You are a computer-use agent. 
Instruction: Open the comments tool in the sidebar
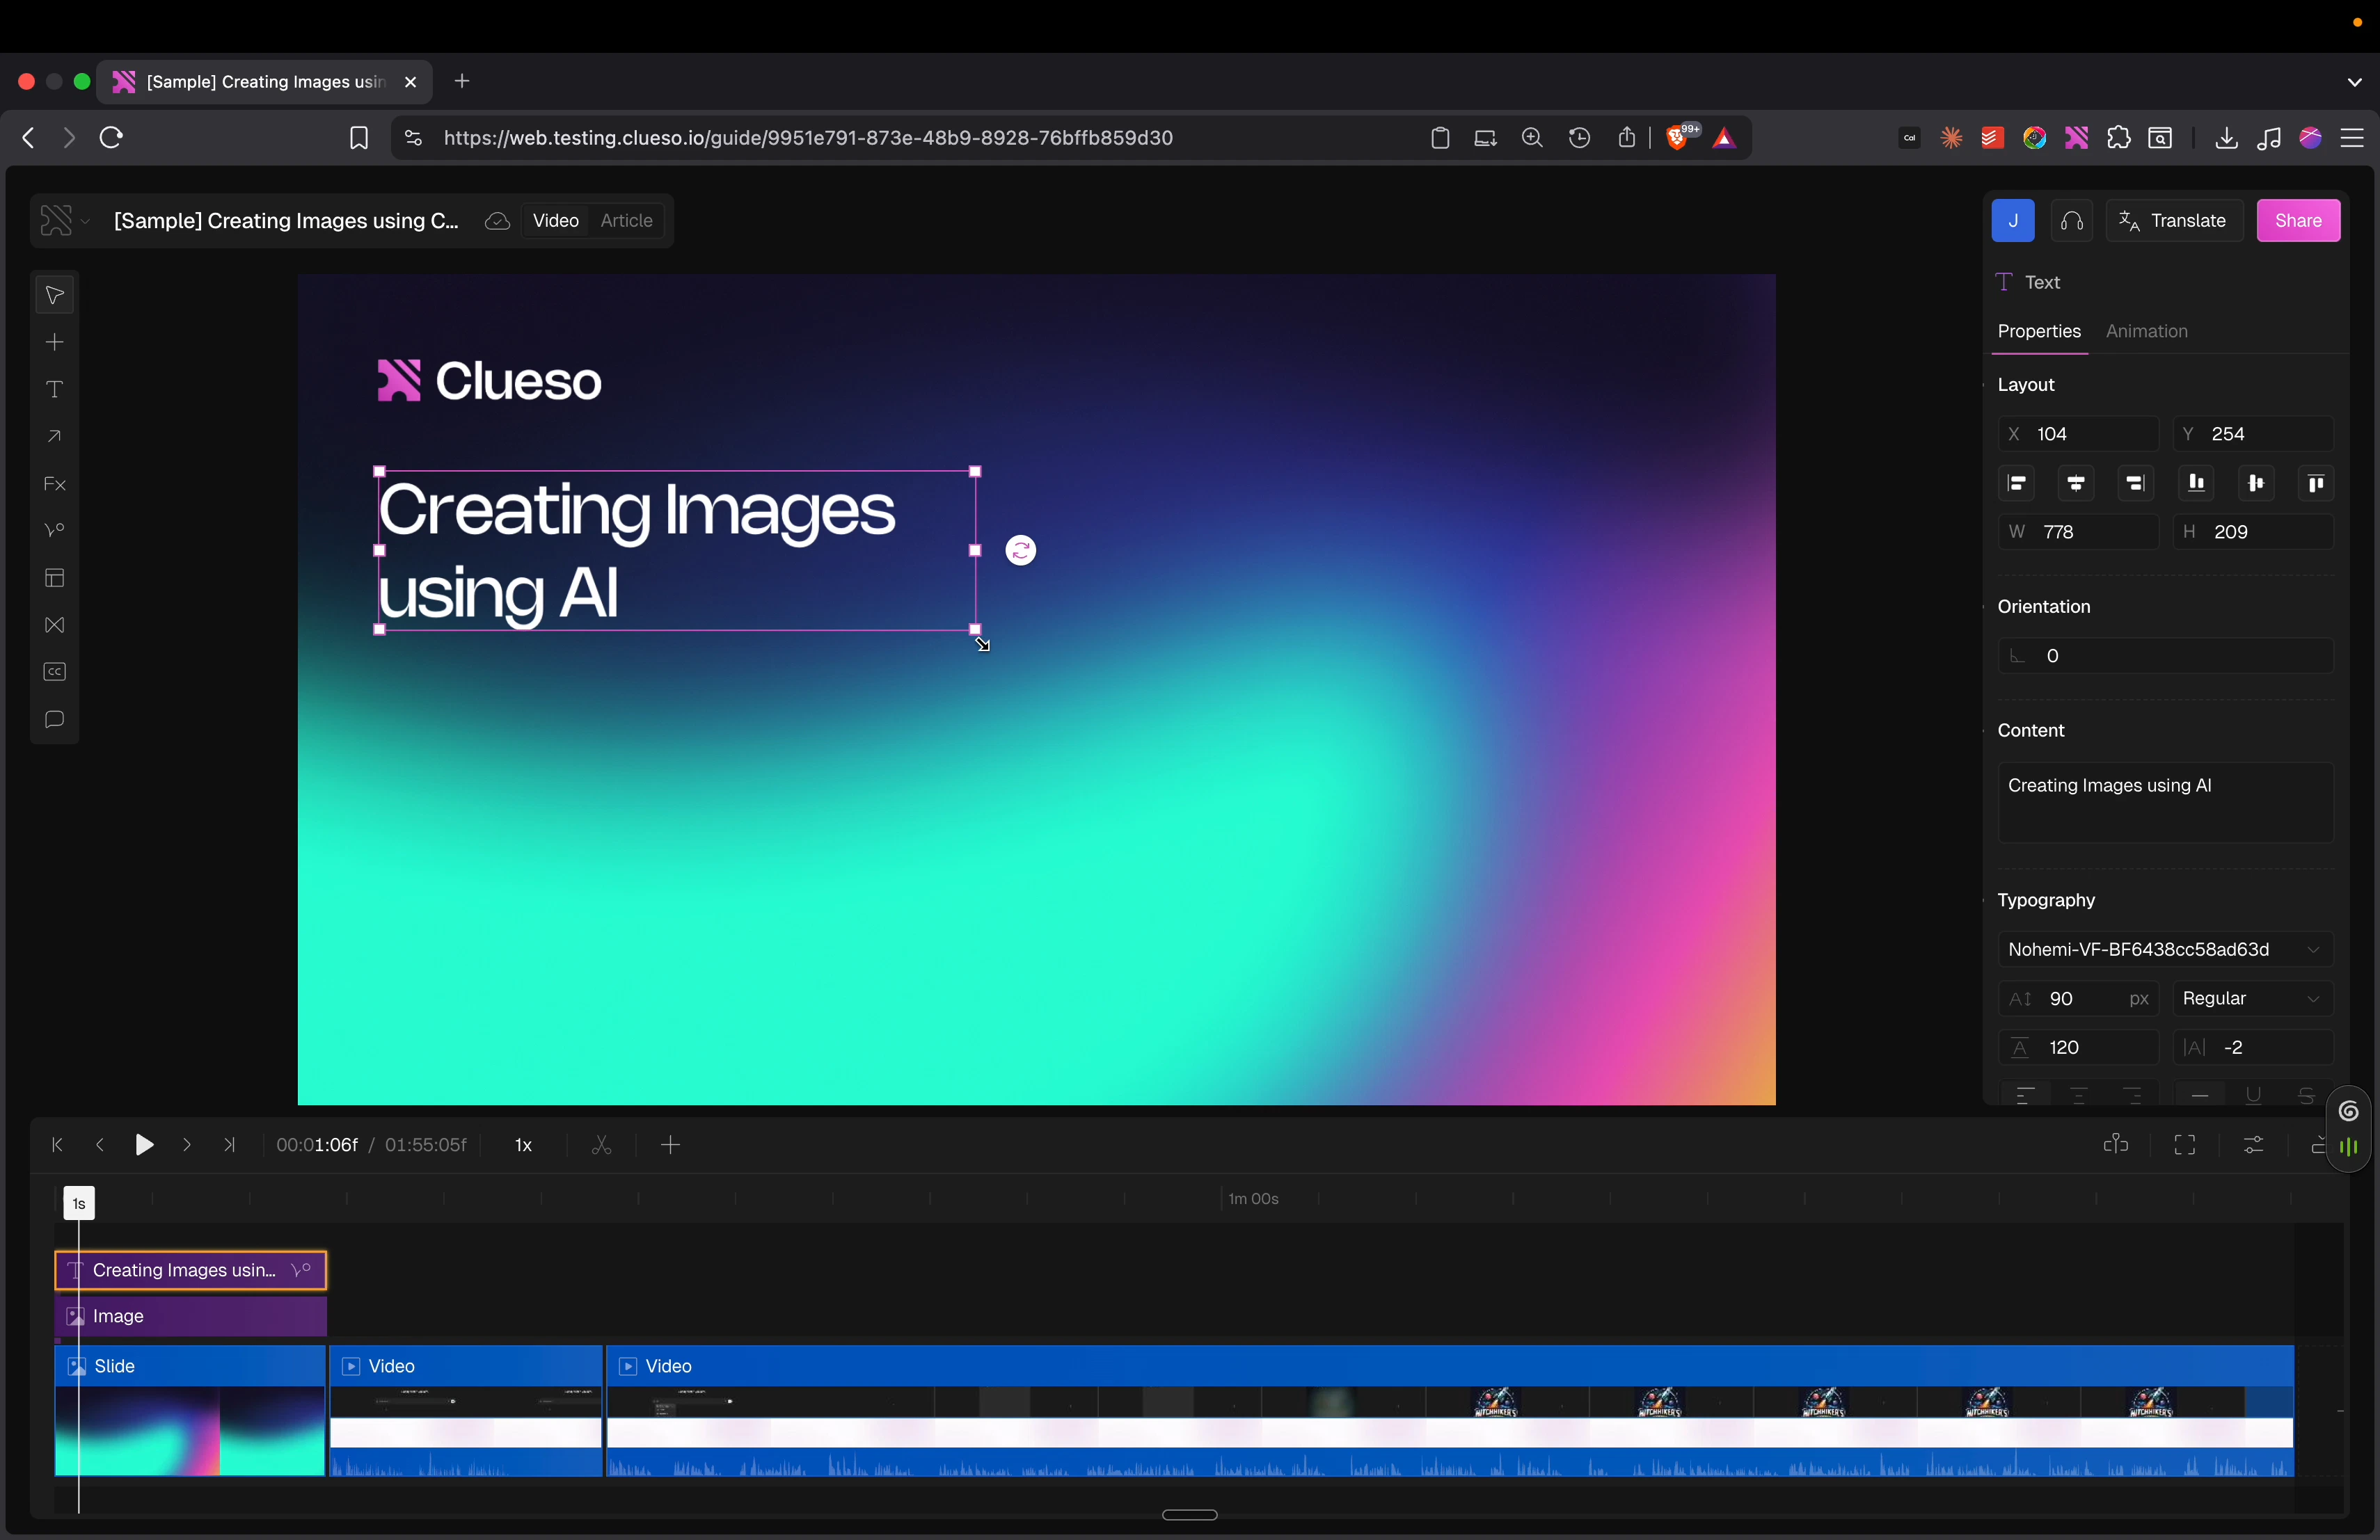pos(53,719)
